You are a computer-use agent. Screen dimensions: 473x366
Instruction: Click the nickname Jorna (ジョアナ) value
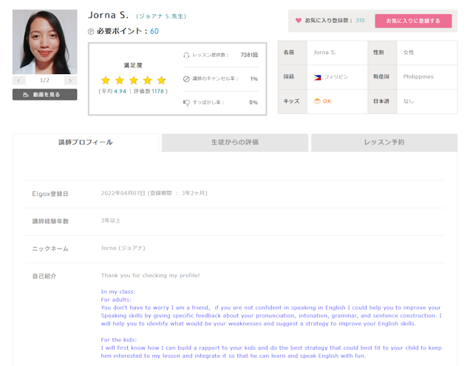click(x=123, y=248)
